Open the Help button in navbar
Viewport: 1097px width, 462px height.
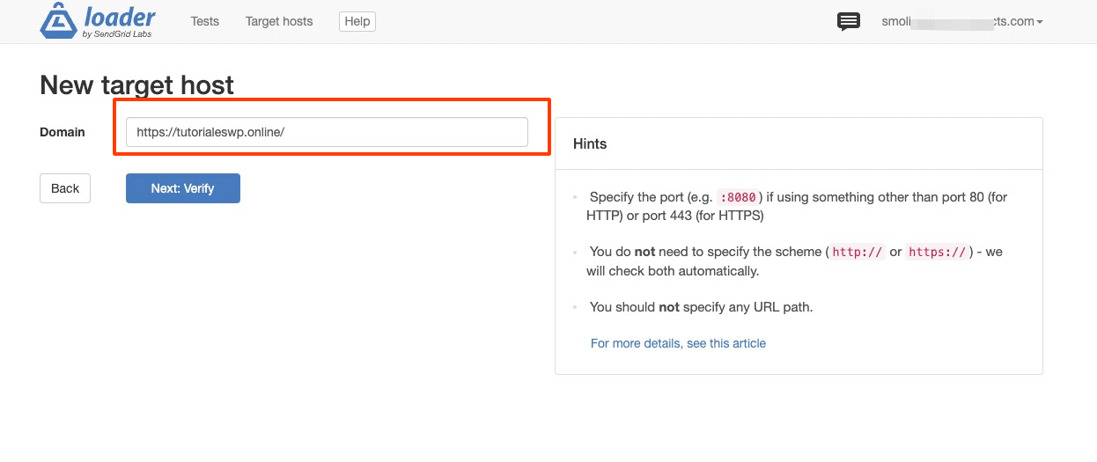357,21
